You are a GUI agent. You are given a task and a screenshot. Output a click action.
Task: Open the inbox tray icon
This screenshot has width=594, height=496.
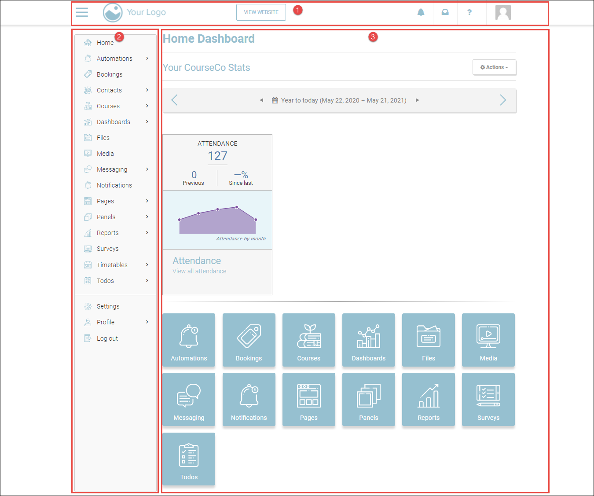tap(445, 12)
